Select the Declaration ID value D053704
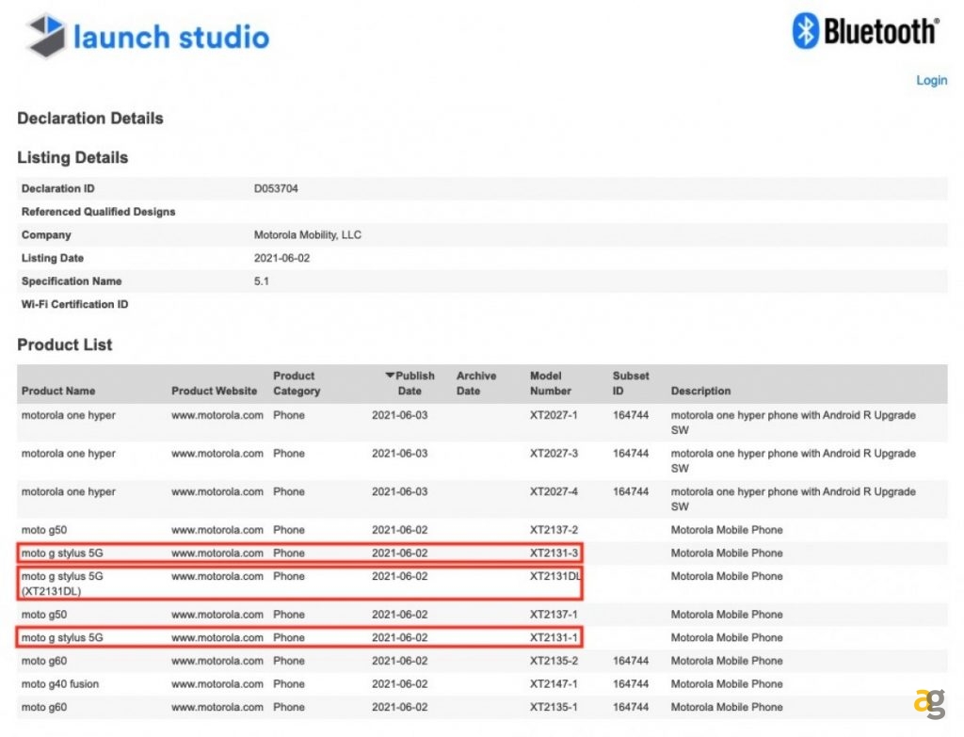The image size is (964, 737). tap(276, 188)
